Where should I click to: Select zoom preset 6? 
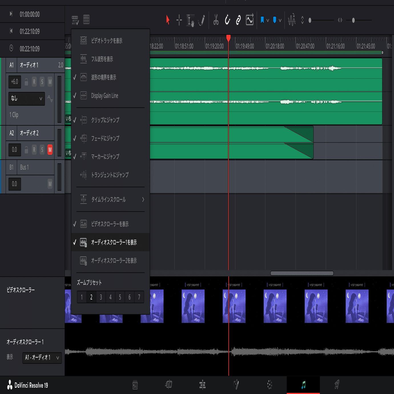pos(130,297)
